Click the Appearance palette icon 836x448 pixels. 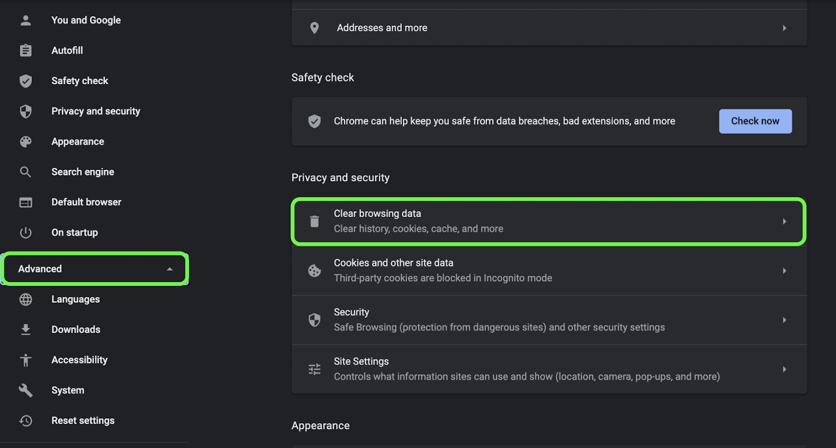tap(25, 142)
